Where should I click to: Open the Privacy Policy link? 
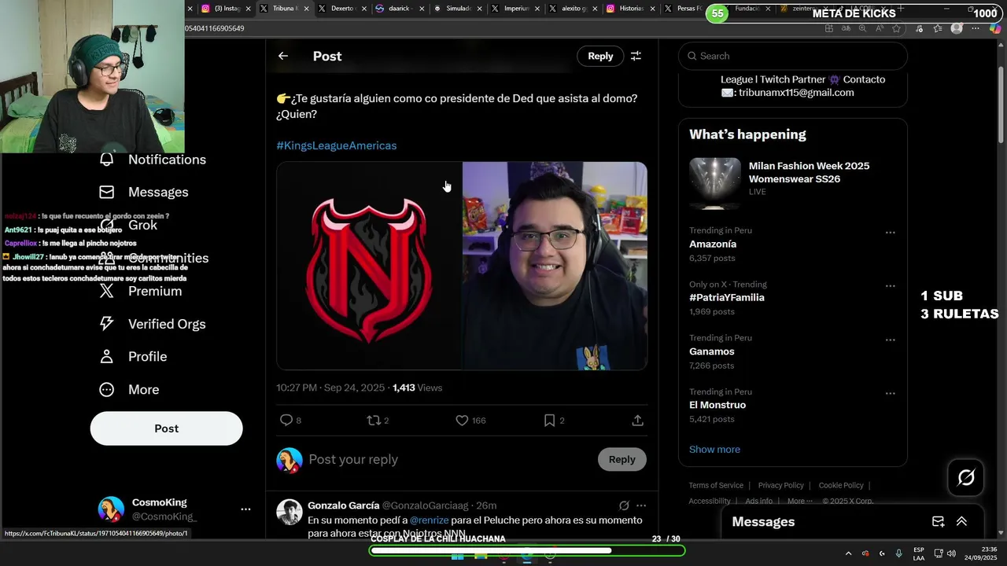click(x=780, y=486)
